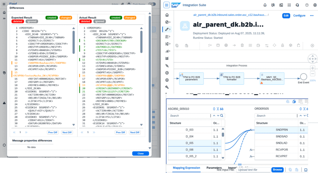Open SAP Integration Suite navigation hamburger menu

coord(166,5)
